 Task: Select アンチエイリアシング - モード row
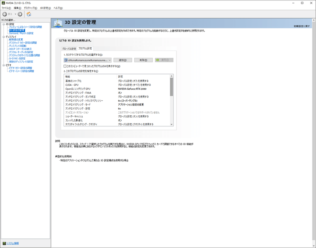click(117, 105)
